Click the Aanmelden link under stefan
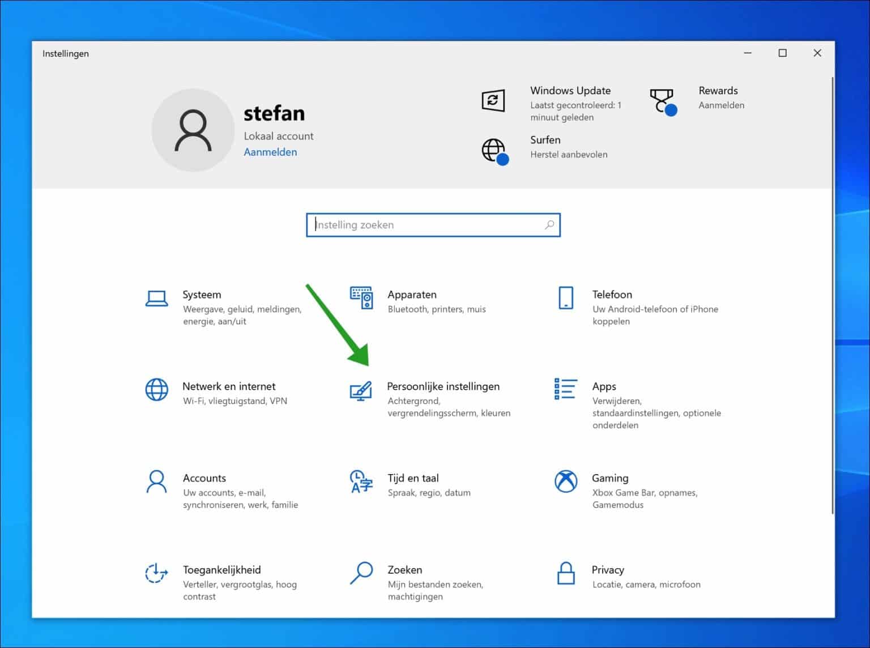870x648 pixels. pos(270,152)
